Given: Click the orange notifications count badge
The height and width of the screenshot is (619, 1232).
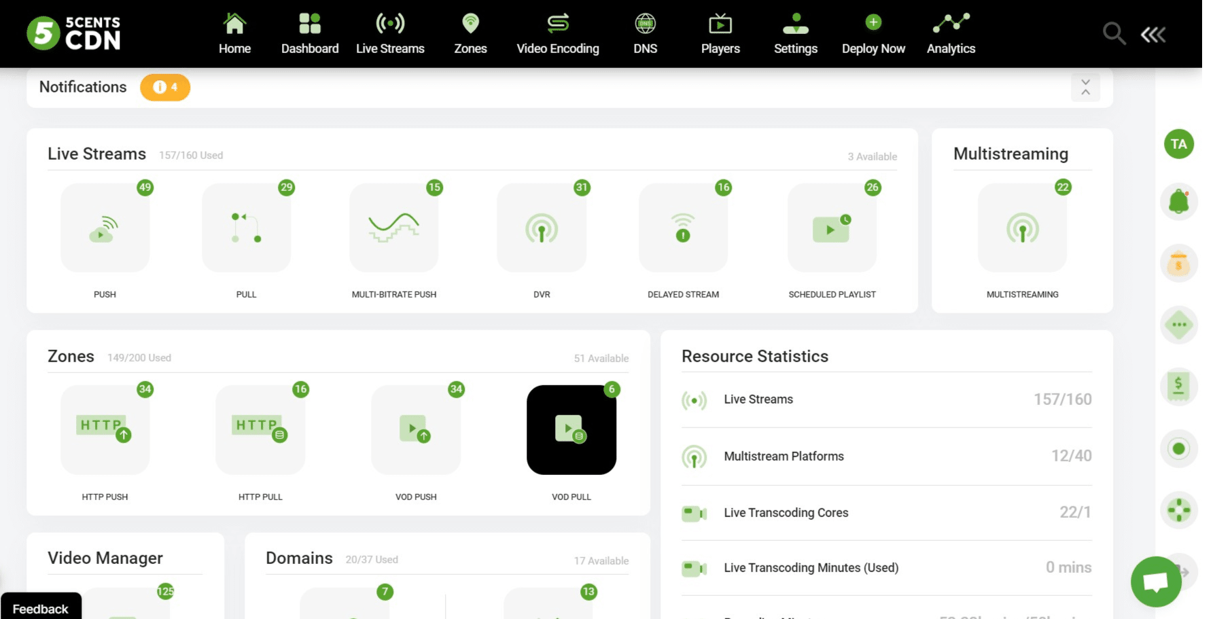Looking at the screenshot, I should [165, 87].
